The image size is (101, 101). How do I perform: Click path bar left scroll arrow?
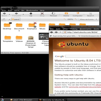coord(9,19)
